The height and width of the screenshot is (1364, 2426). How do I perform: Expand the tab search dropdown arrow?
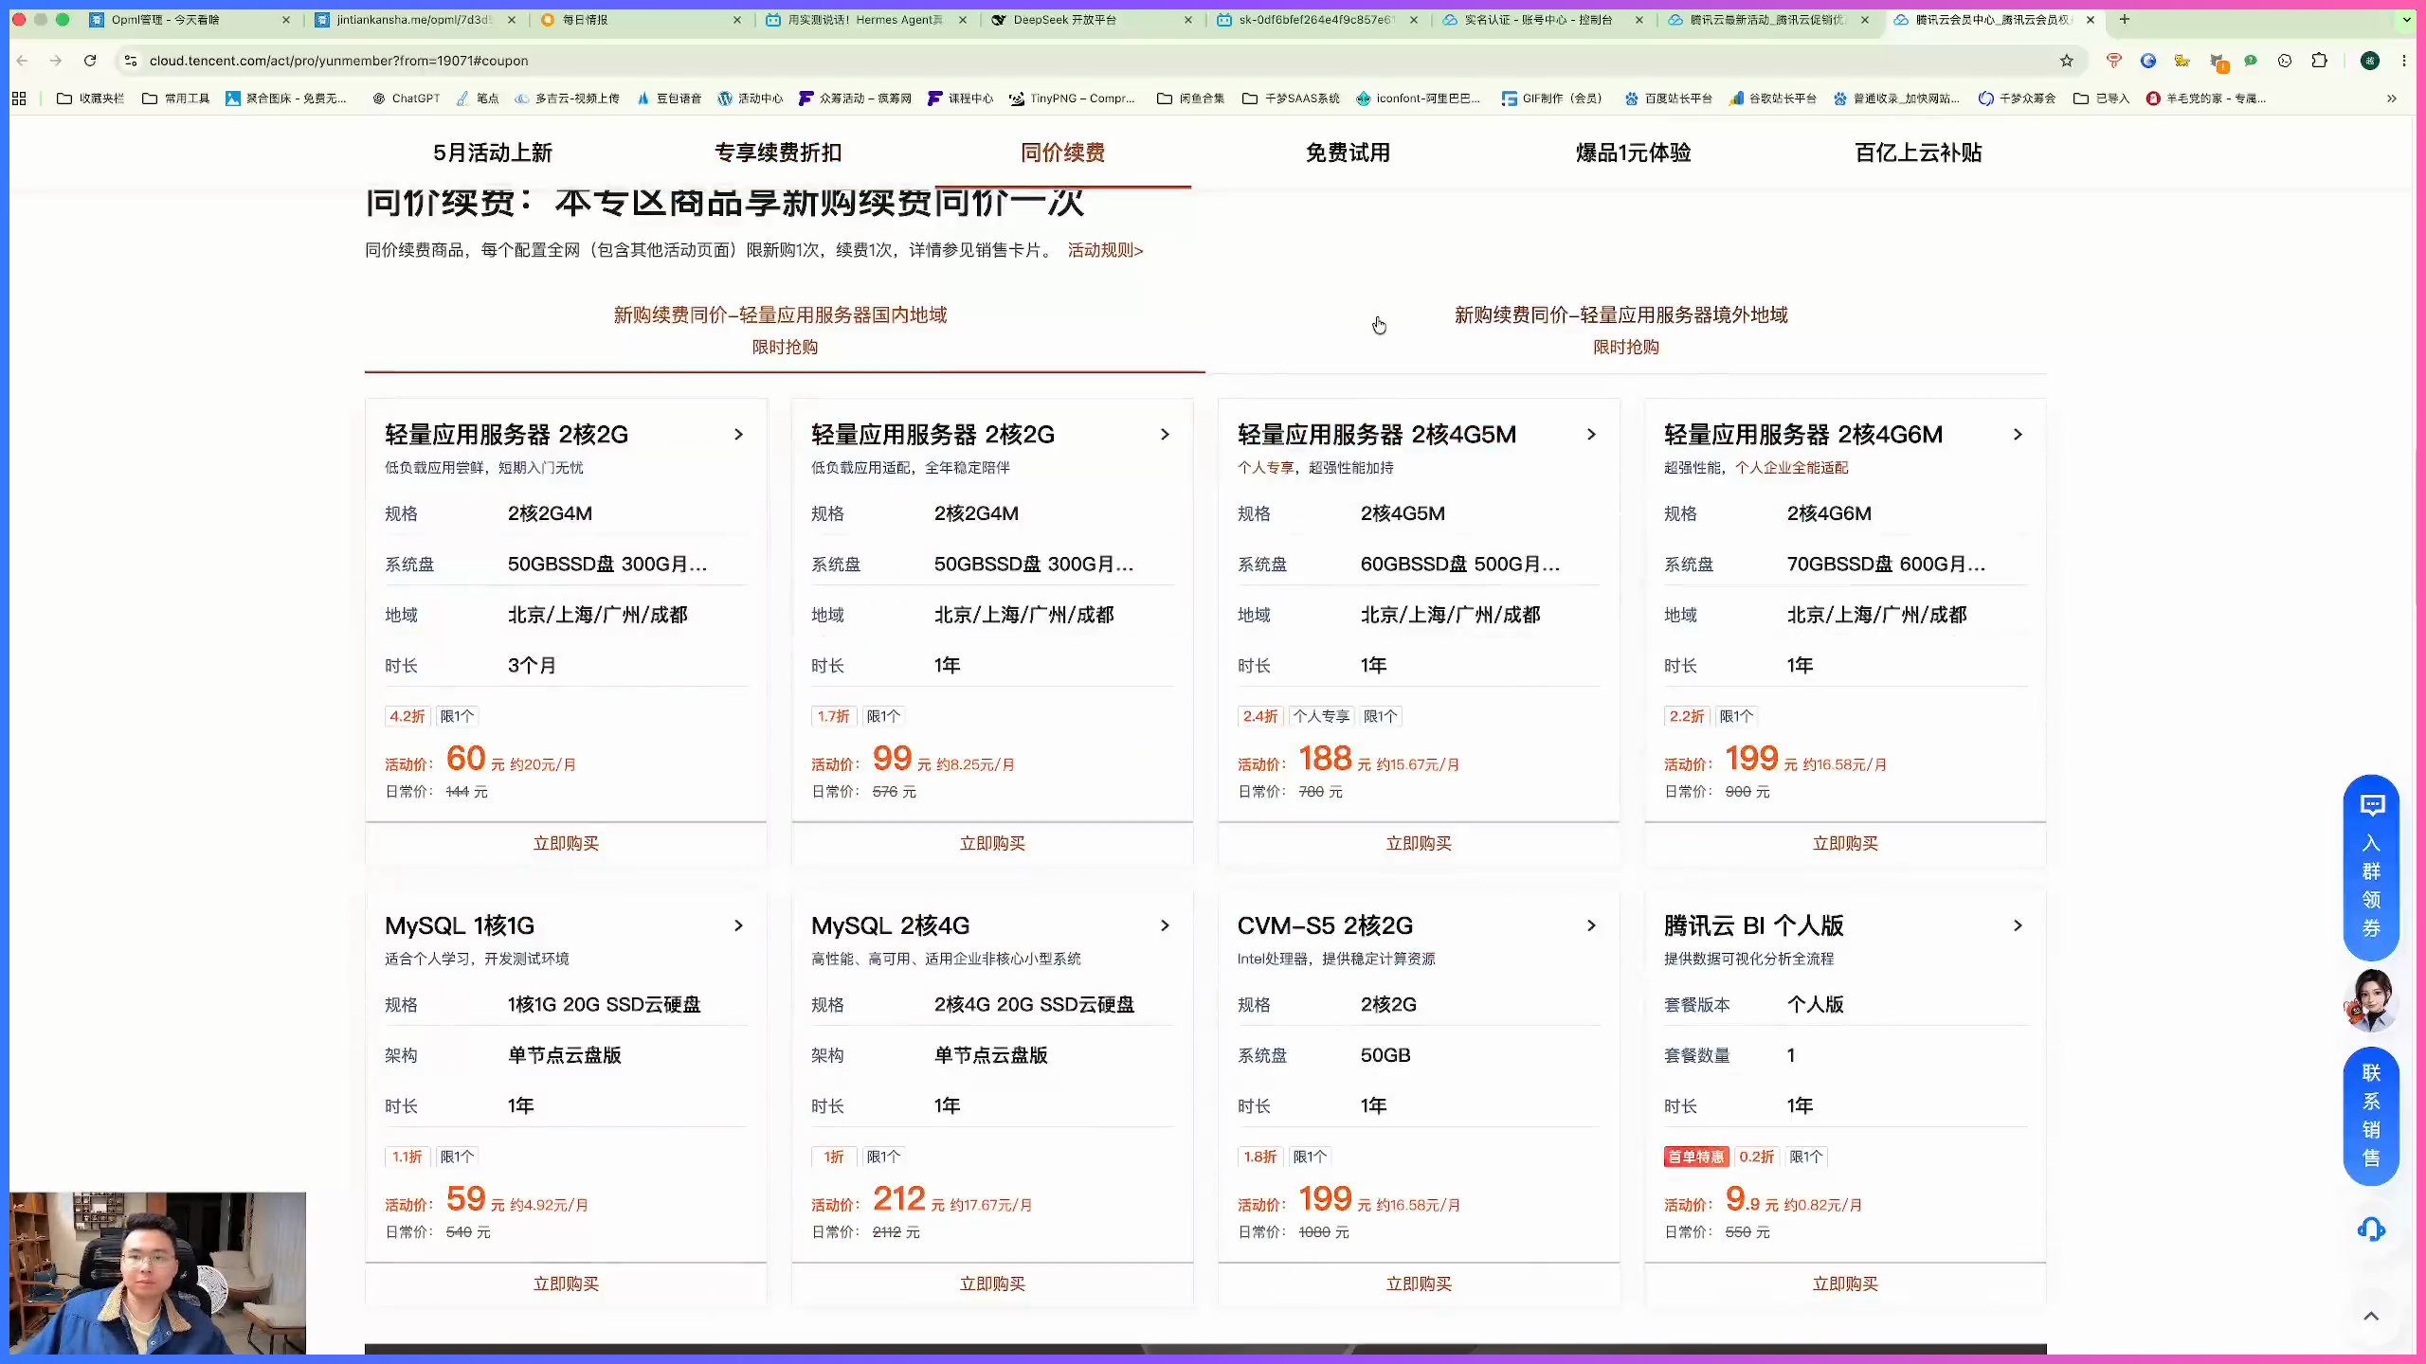pyautogui.click(x=2406, y=19)
